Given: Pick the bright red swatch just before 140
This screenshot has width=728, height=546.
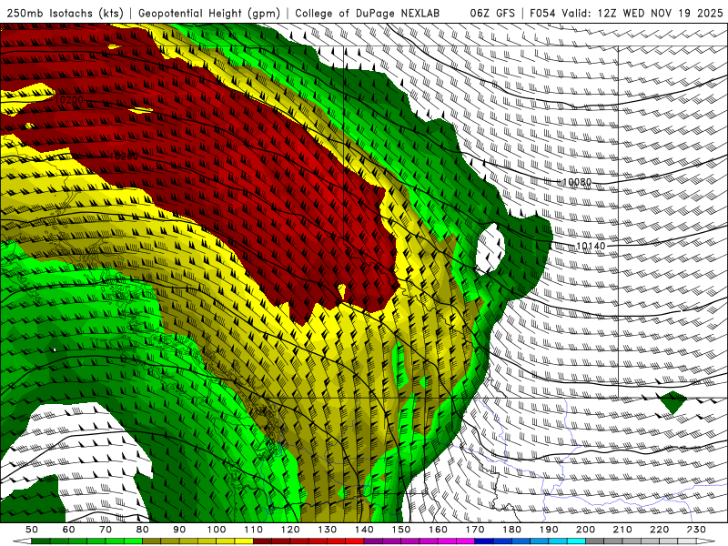Looking at the screenshot, I should [x=355, y=541].
